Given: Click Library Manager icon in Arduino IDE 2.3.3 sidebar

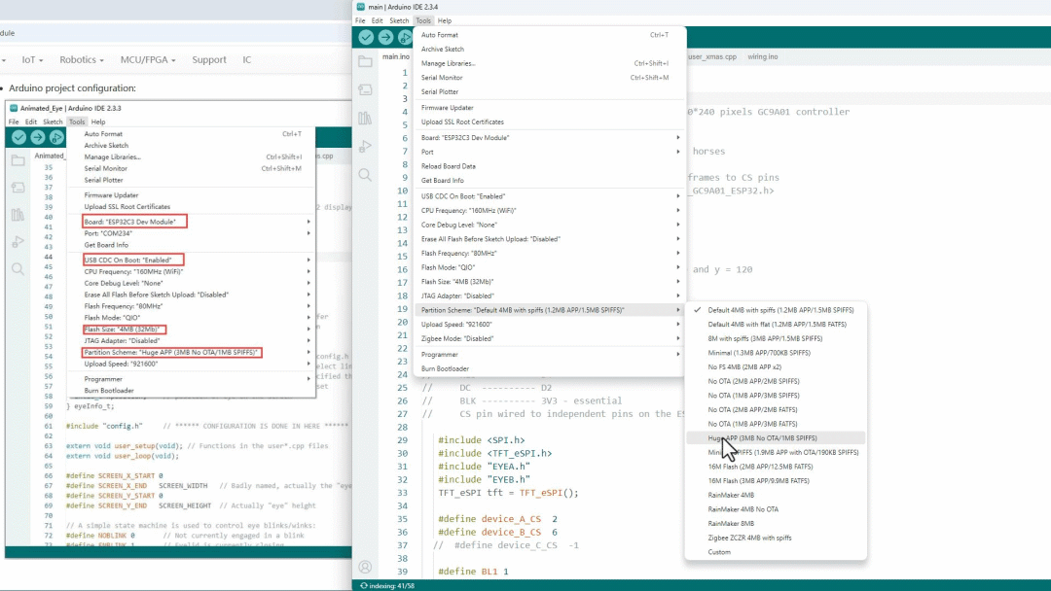Looking at the screenshot, I should (x=18, y=215).
